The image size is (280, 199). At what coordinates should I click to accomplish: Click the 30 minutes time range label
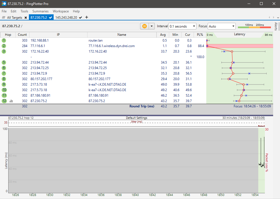243,118
